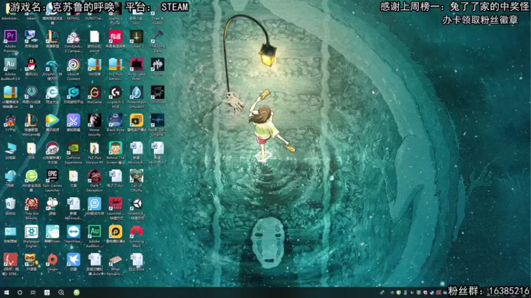Open the Home Security game icon

point(94,121)
